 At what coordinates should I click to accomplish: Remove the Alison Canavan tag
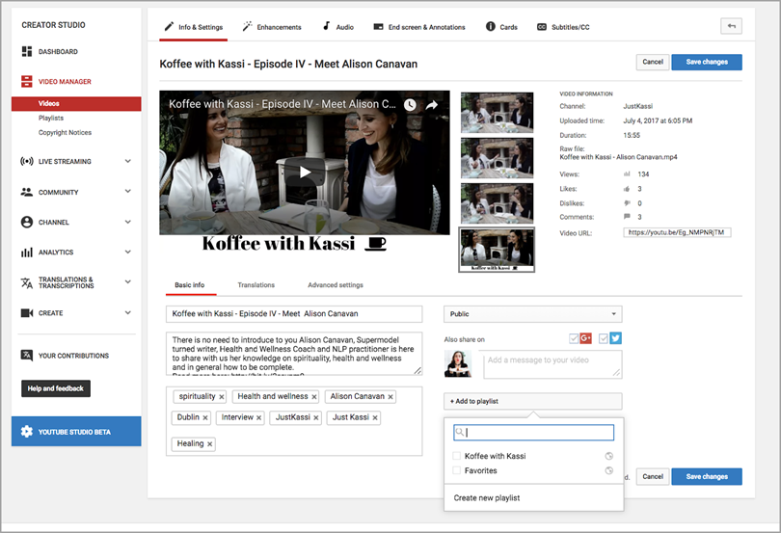pos(390,397)
